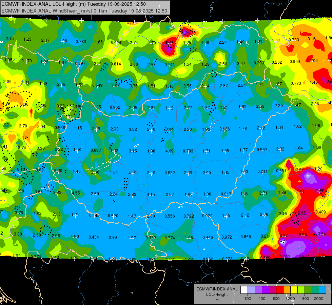Select grid value 0.774
Screen dimensions: 332x305
170,238
